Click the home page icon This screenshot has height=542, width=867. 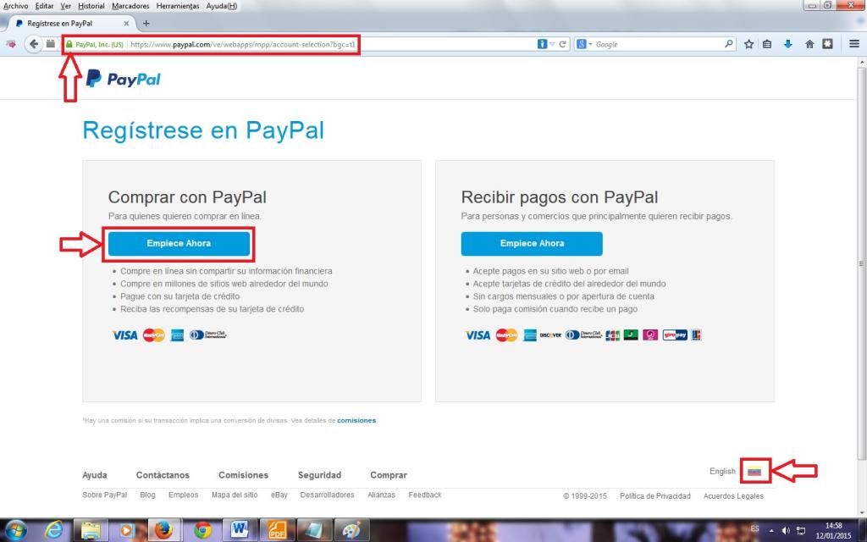(x=809, y=44)
